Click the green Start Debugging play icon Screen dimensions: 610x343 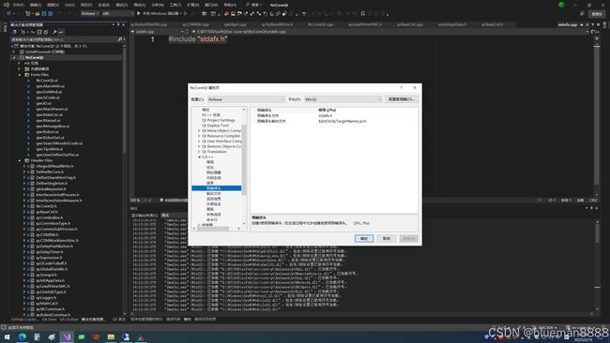pyautogui.click(x=139, y=14)
